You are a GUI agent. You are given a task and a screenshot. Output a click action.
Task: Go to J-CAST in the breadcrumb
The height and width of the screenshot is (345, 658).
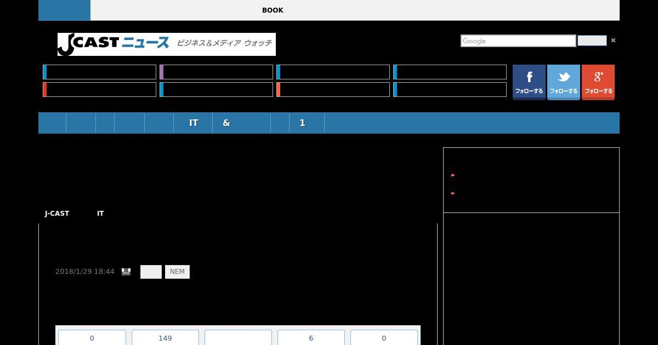[x=57, y=214]
